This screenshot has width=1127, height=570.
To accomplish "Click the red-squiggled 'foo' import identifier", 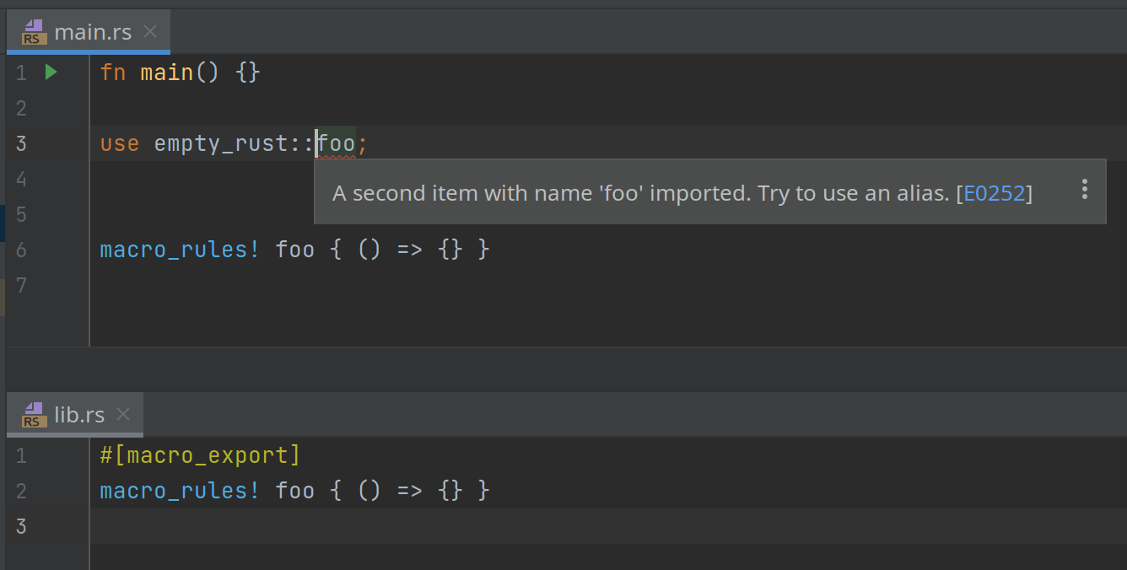I will 334,142.
